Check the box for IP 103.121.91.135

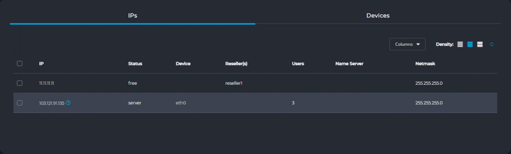(20, 103)
